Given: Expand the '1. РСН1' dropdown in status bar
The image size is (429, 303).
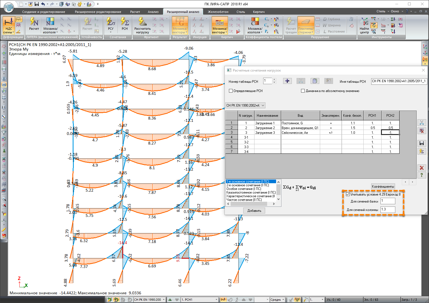Looking at the screenshot, I should tap(216, 300).
